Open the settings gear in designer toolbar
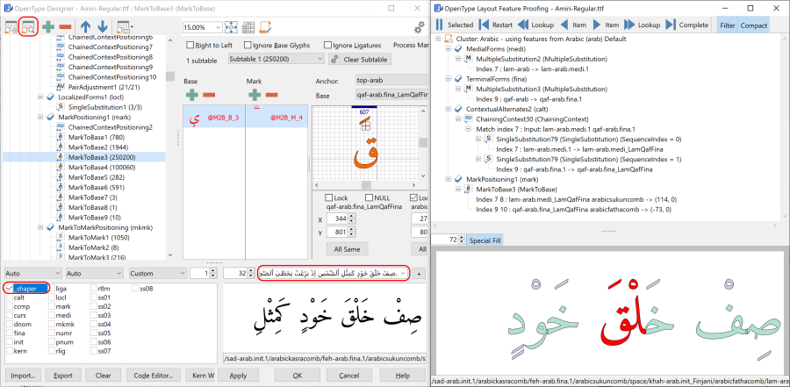 tap(419, 27)
